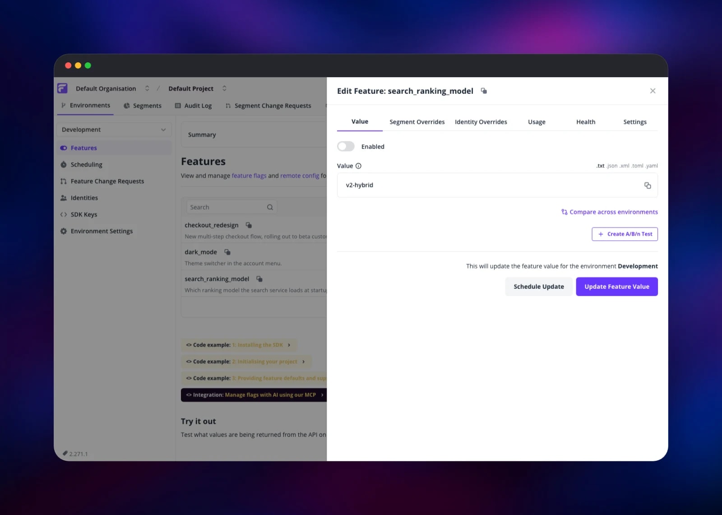This screenshot has height=515, width=722.
Task: Open the Flagsmith logo home icon
Action: click(62, 88)
